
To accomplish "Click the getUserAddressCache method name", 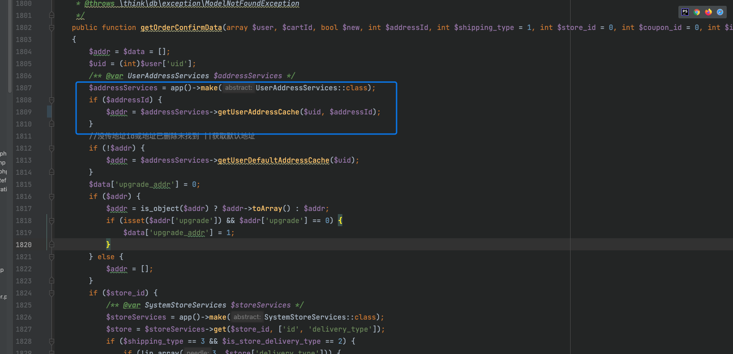I will (258, 112).
